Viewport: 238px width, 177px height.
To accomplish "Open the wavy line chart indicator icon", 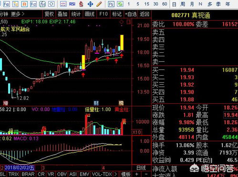I will tap(63, 4).
